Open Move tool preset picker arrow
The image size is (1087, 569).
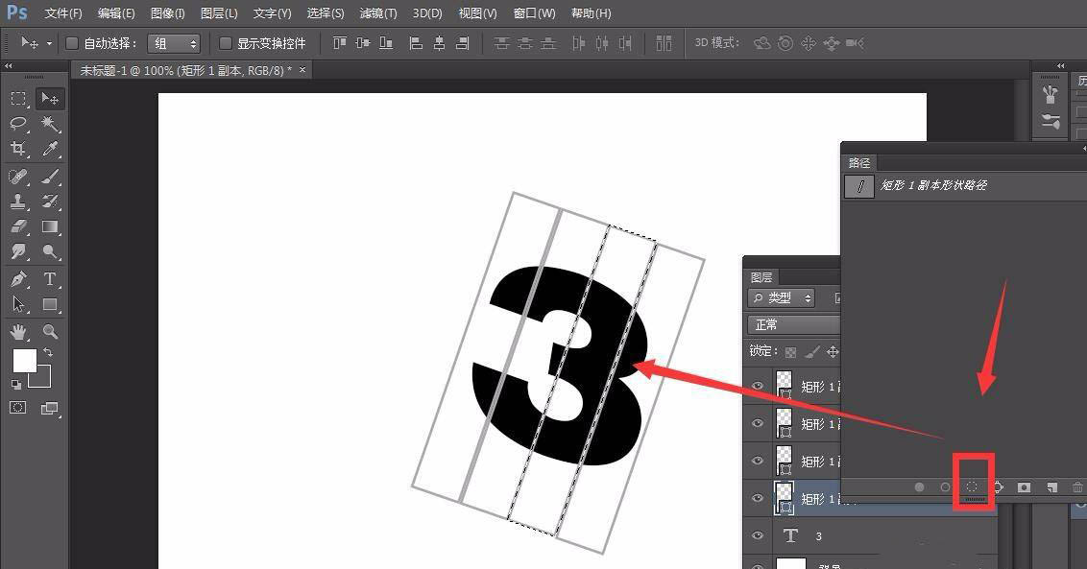[x=49, y=44]
